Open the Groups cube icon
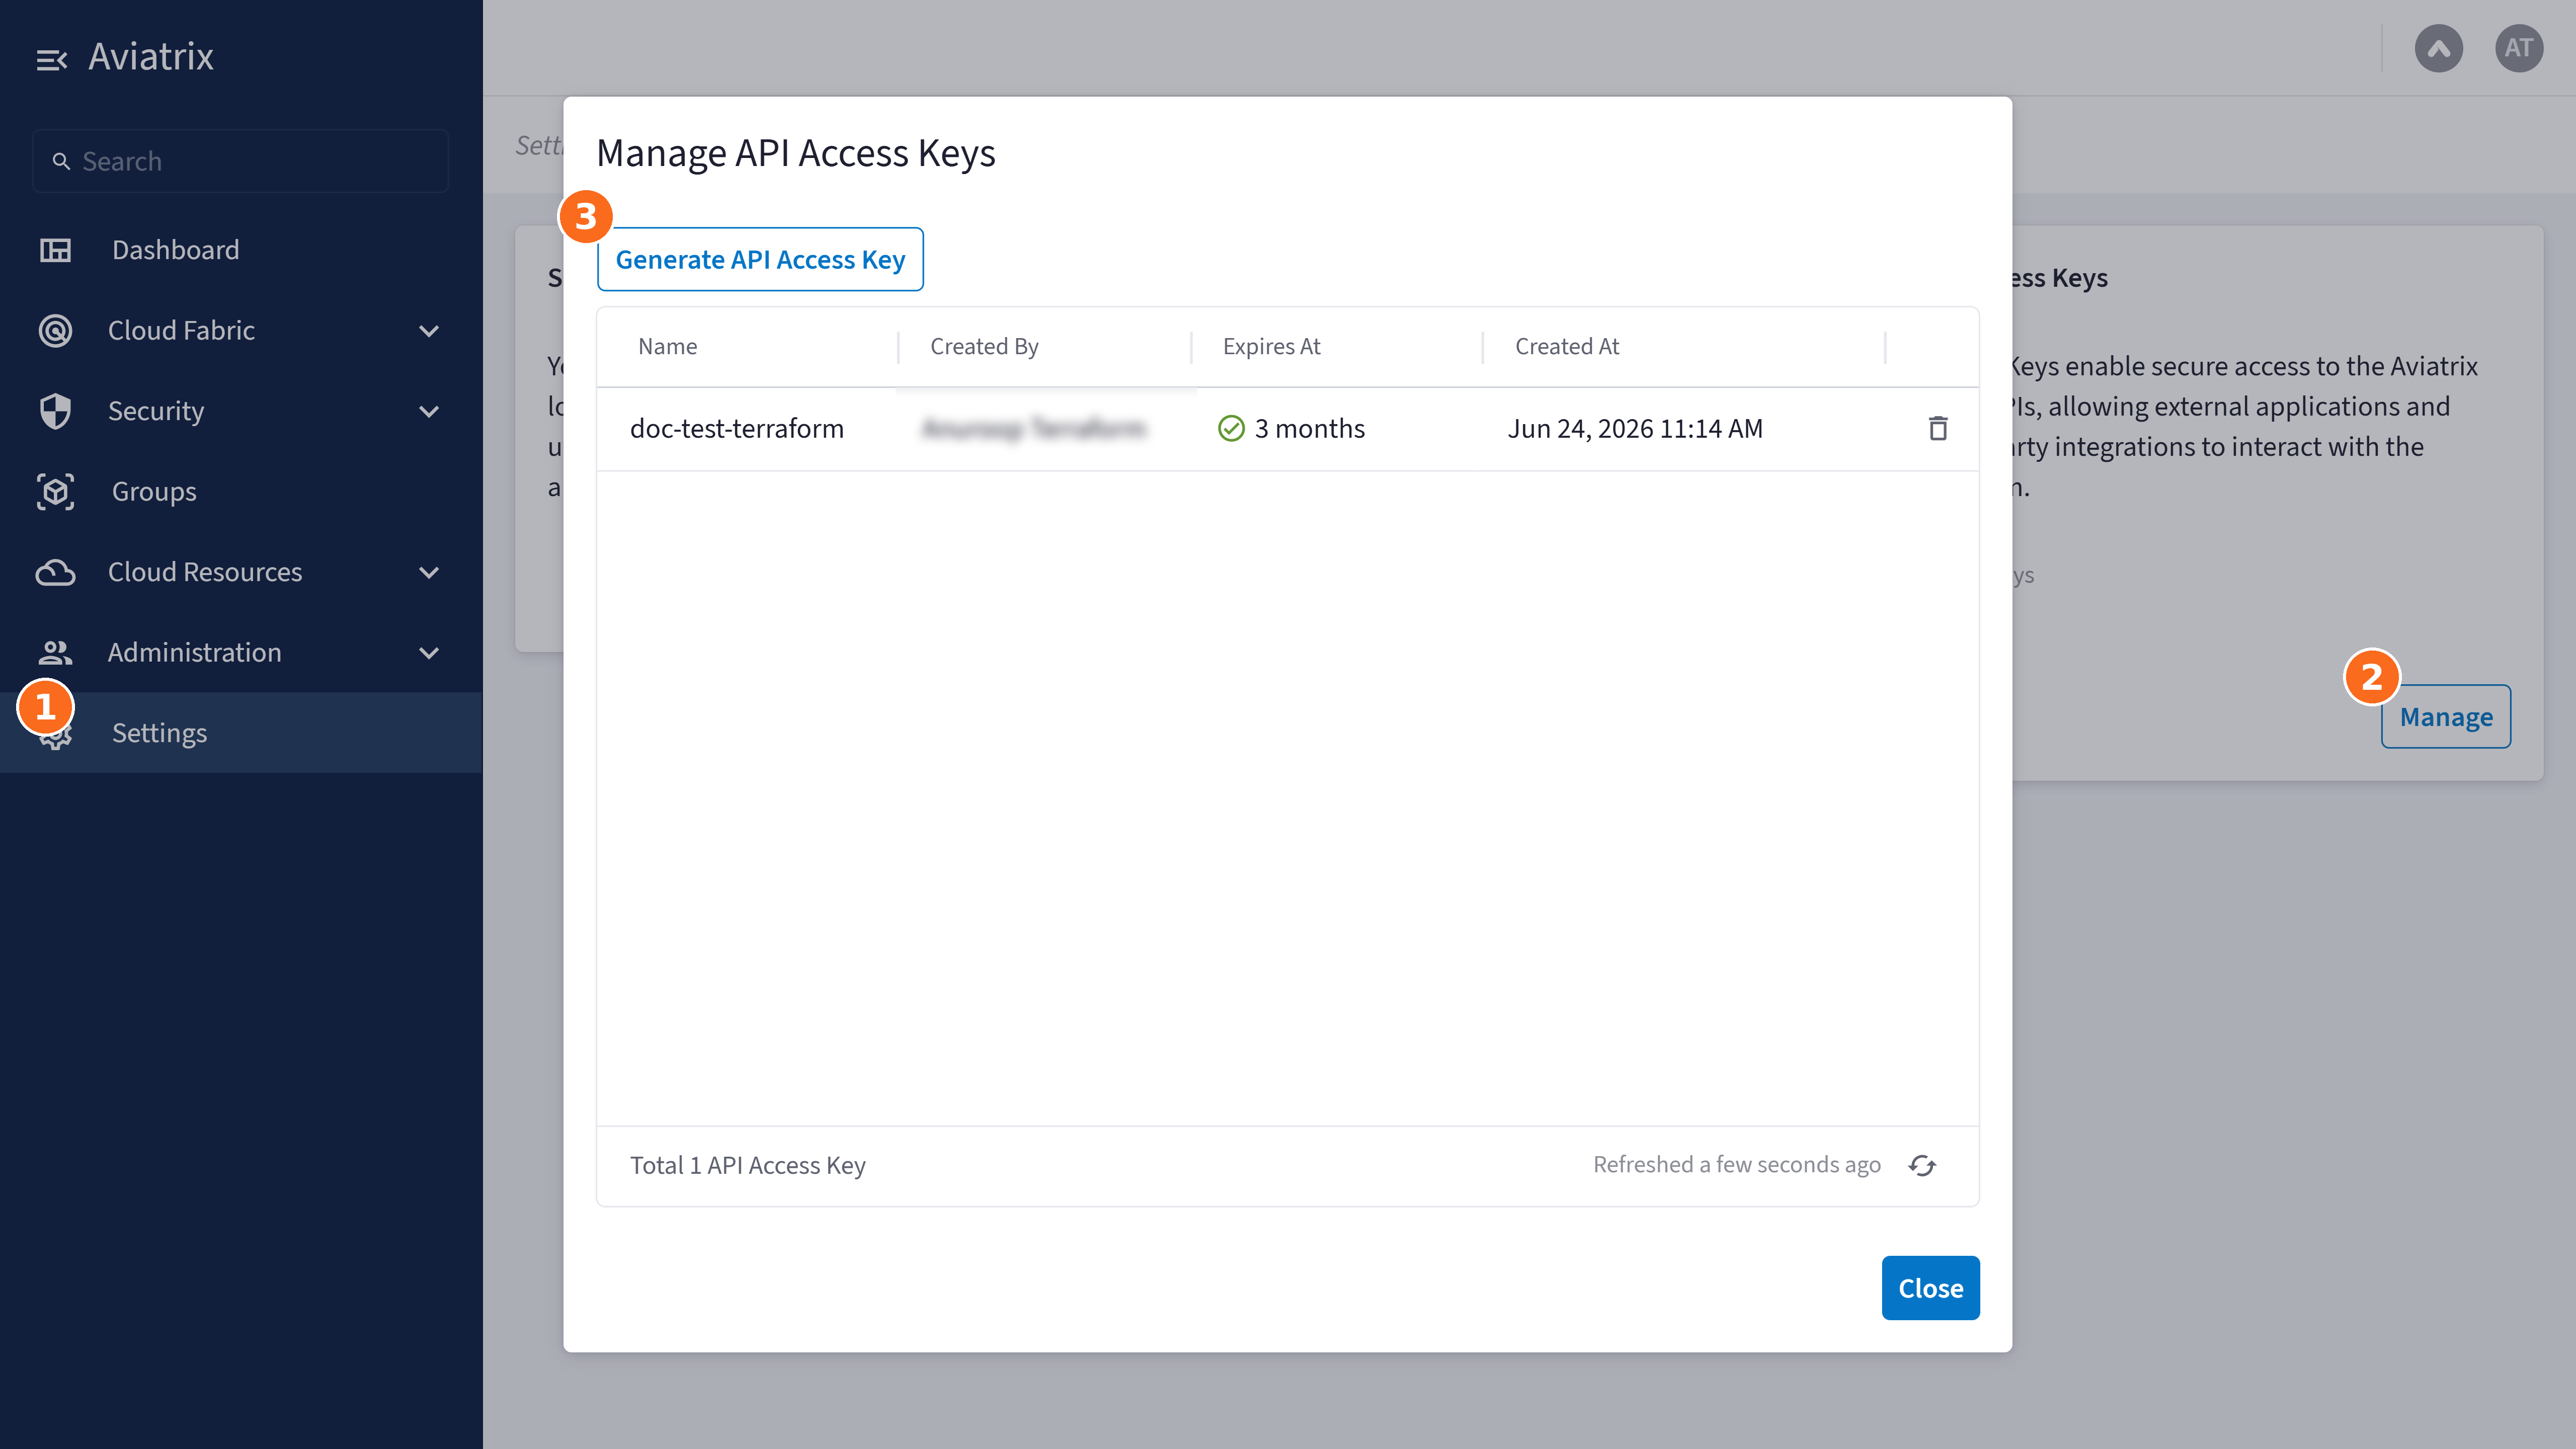Screen dimensions: 2576x1449 [x=55, y=492]
